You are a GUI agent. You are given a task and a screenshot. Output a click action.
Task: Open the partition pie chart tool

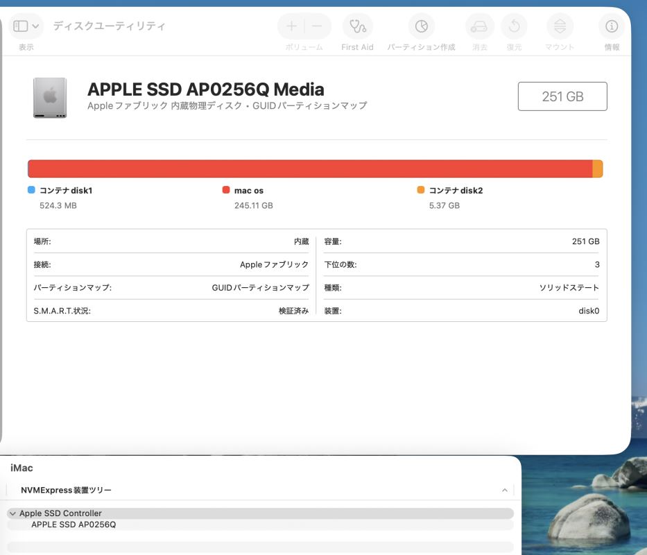click(421, 26)
